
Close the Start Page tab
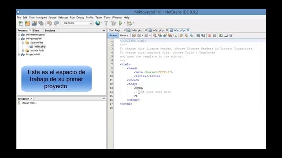(x=124, y=30)
